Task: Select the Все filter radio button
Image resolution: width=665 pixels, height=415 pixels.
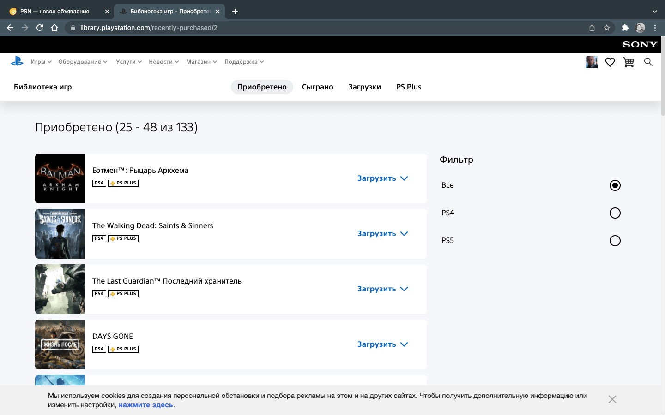Action: click(615, 185)
